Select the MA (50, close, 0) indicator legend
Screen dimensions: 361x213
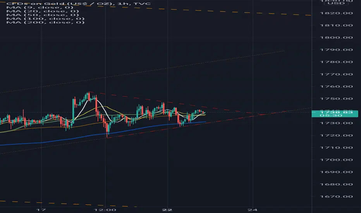[x=43, y=15]
